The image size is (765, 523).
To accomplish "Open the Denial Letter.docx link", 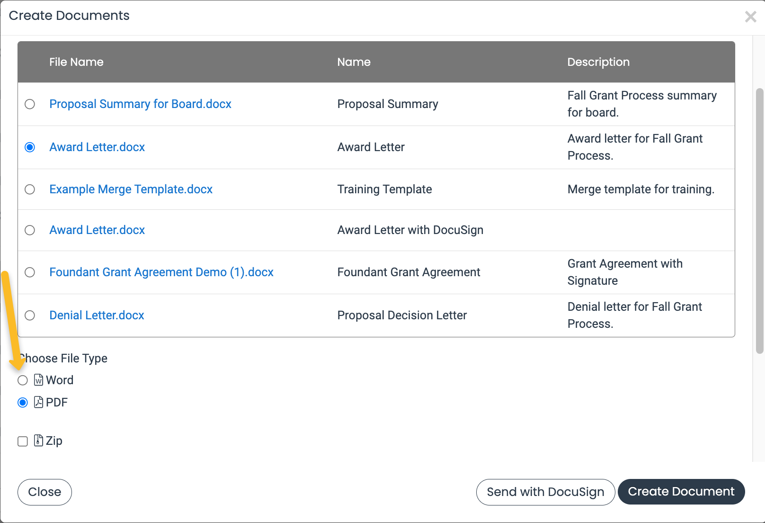I will [97, 316].
